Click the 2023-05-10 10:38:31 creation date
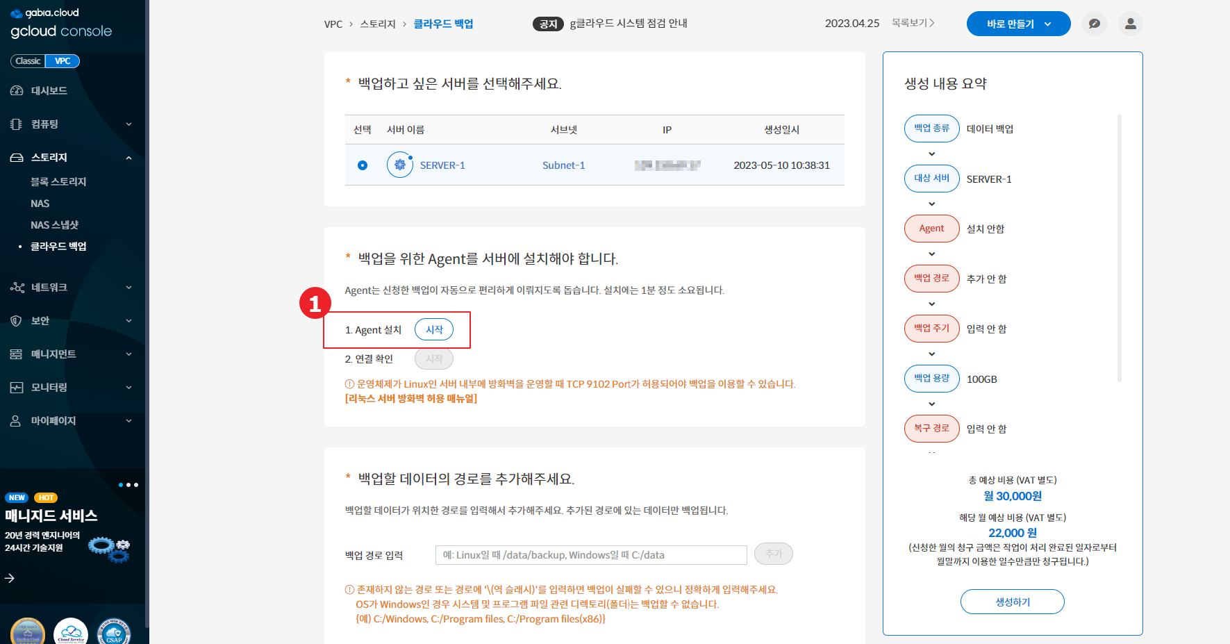Image resolution: width=1230 pixels, height=644 pixels. pyautogui.click(x=781, y=165)
